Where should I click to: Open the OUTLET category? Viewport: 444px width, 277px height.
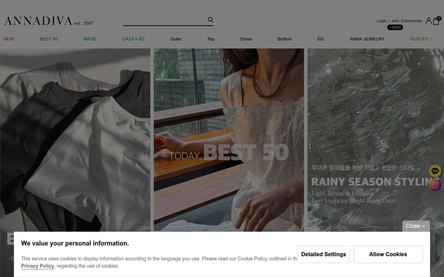(x=422, y=39)
